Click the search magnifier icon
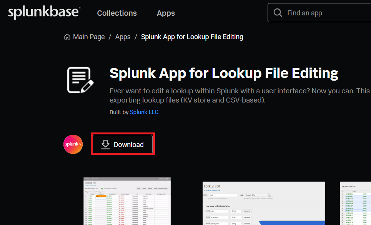Screen dimensions: 371x225 [x=278, y=13]
